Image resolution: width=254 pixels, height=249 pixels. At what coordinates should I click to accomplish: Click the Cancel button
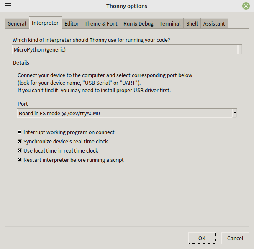(x=235, y=238)
